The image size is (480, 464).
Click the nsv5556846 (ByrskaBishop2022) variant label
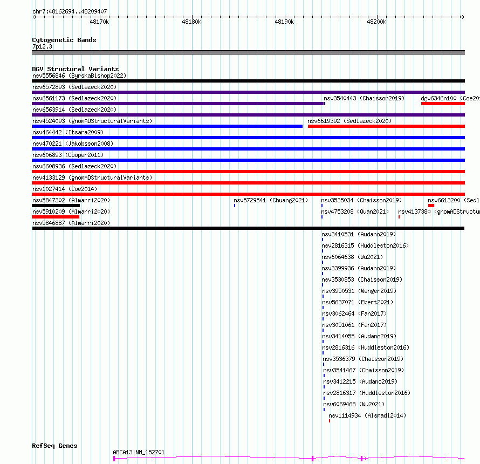click(x=79, y=76)
